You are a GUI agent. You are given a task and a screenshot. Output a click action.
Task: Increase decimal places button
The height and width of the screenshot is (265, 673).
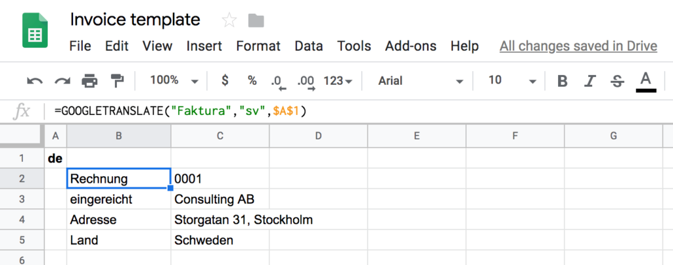tap(306, 82)
